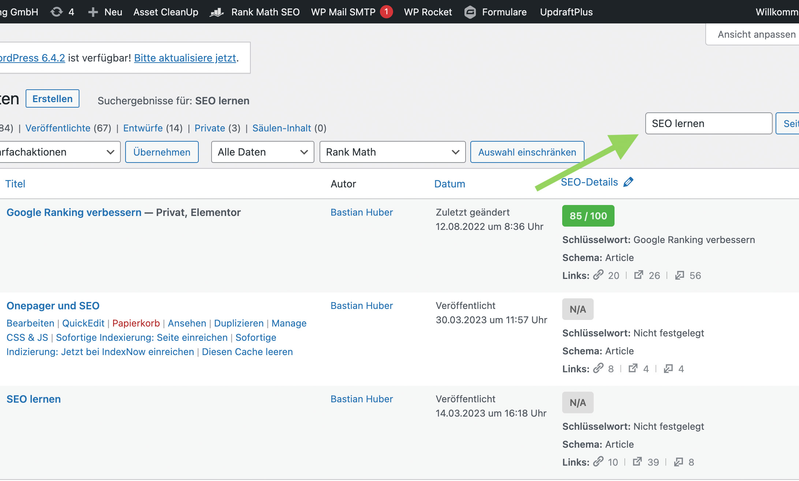Click QuickEdit under Onepager und SEO

point(83,323)
